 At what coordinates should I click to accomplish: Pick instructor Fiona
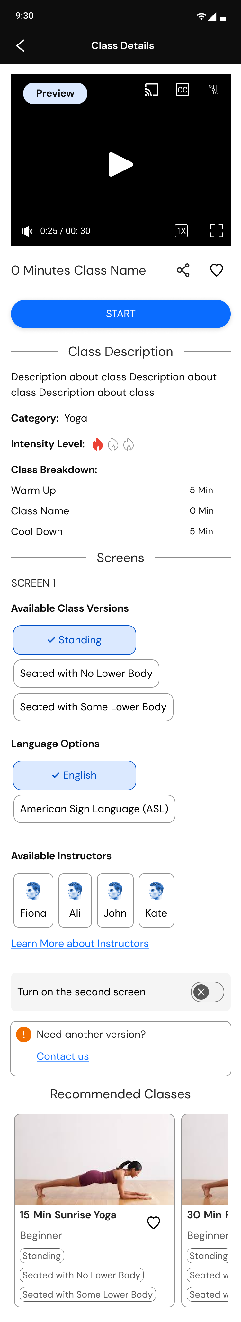tap(33, 900)
